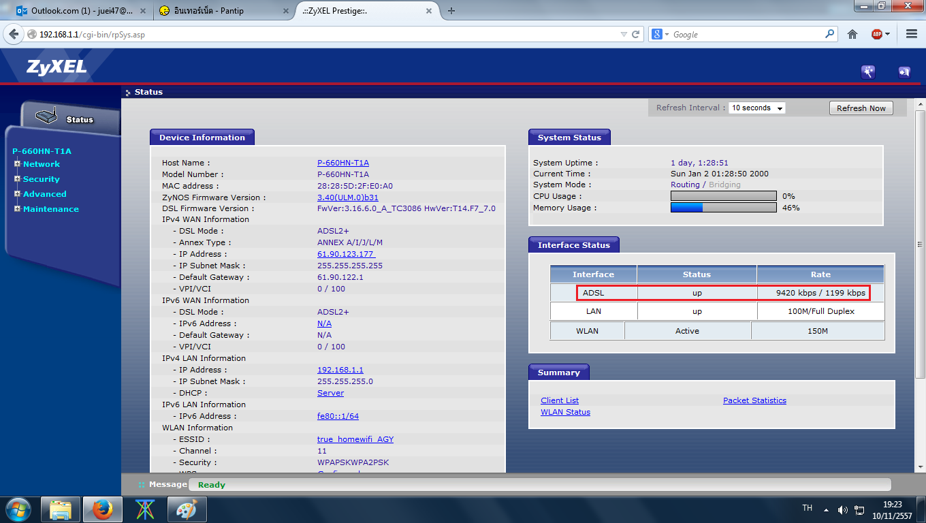The height and width of the screenshot is (523, 926).
Task: Select the ZyXEL Prestige browser tab
Action: (x=367, y=11)
